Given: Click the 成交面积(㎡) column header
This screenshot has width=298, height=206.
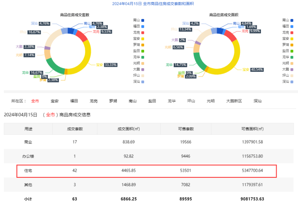Looking at the screenshot, I should pos(128,129).
